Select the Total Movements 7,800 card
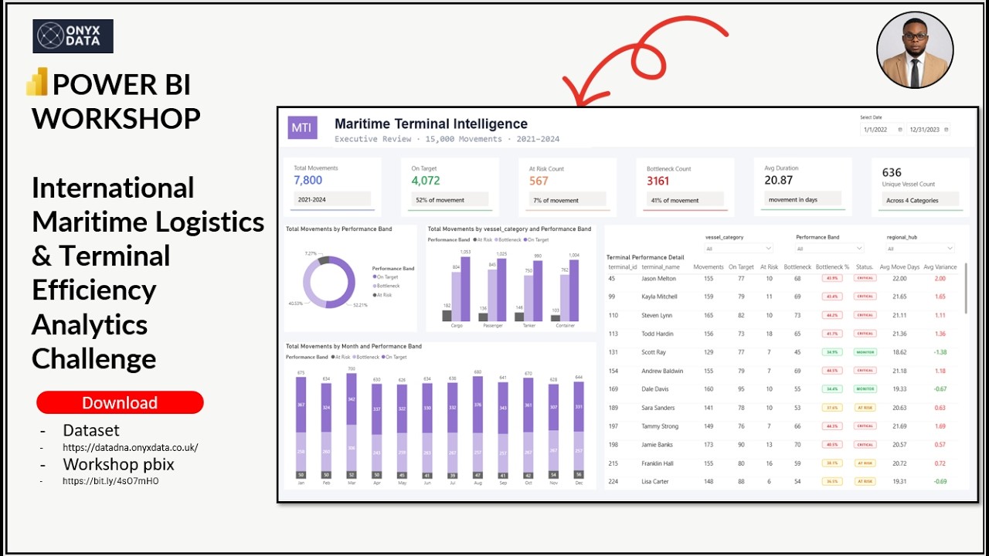989x556 pixels. (x=333, y=185)
